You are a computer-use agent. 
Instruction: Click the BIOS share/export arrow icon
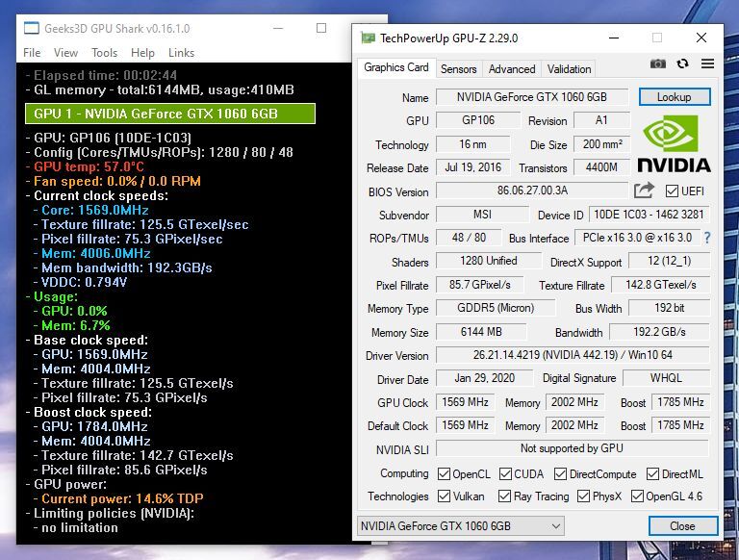pos(645,190)
